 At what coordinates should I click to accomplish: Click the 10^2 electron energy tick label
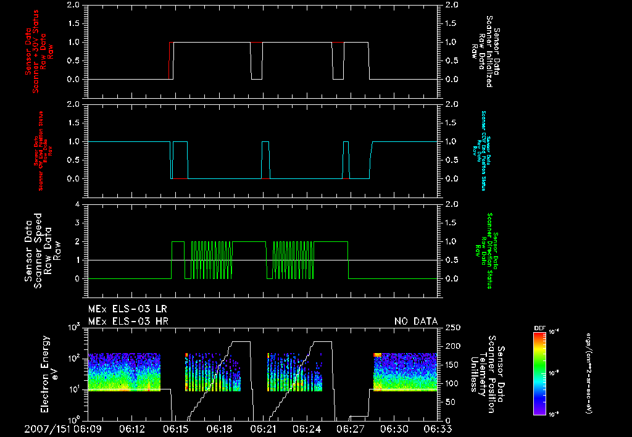(x=73, y=358)
